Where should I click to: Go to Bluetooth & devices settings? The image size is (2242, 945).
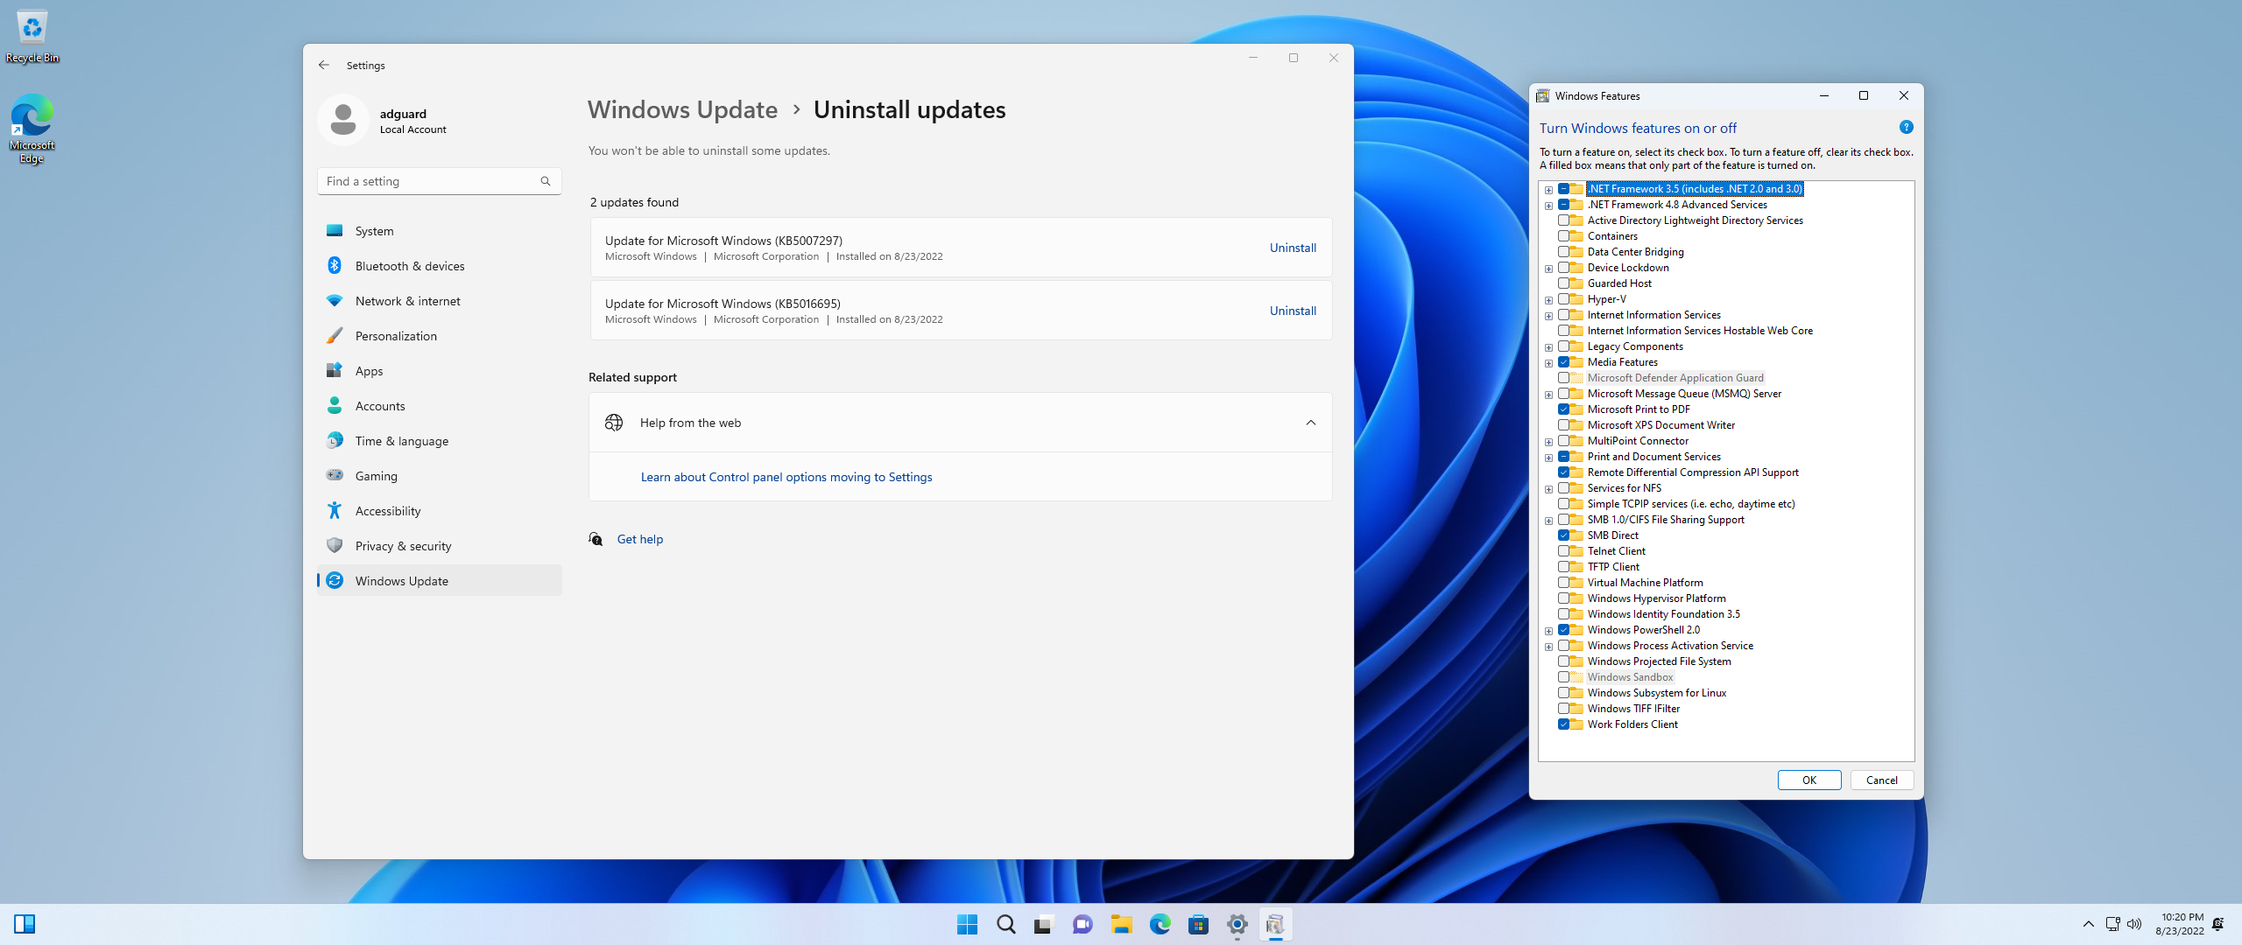(440, 266)
